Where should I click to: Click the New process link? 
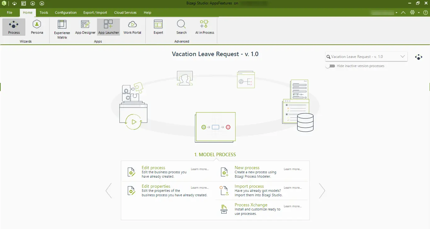(247, 168)
